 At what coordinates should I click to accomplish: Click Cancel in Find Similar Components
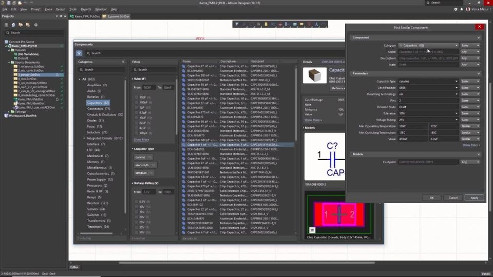pos(453,198)
